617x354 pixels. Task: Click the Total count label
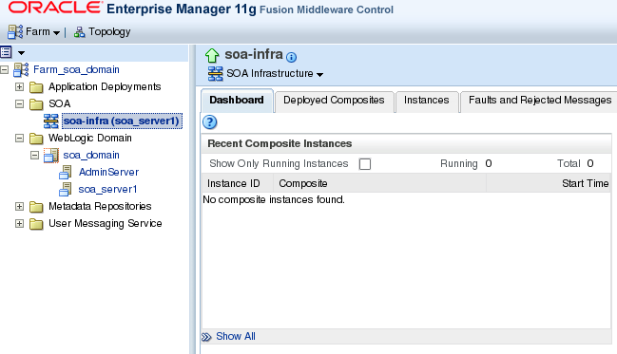[569, 164]
